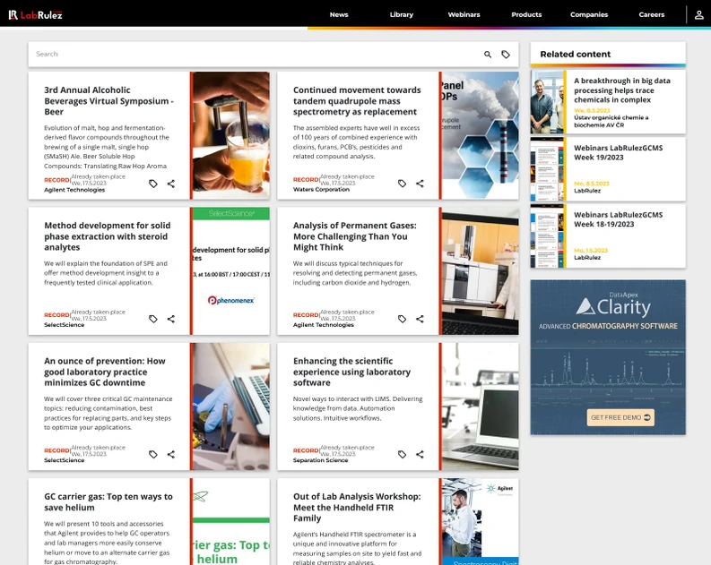Open 'Continued movement towards tandem quadrupole' title
The width and height of the screenshot is (711, 565).
[357, 101]
